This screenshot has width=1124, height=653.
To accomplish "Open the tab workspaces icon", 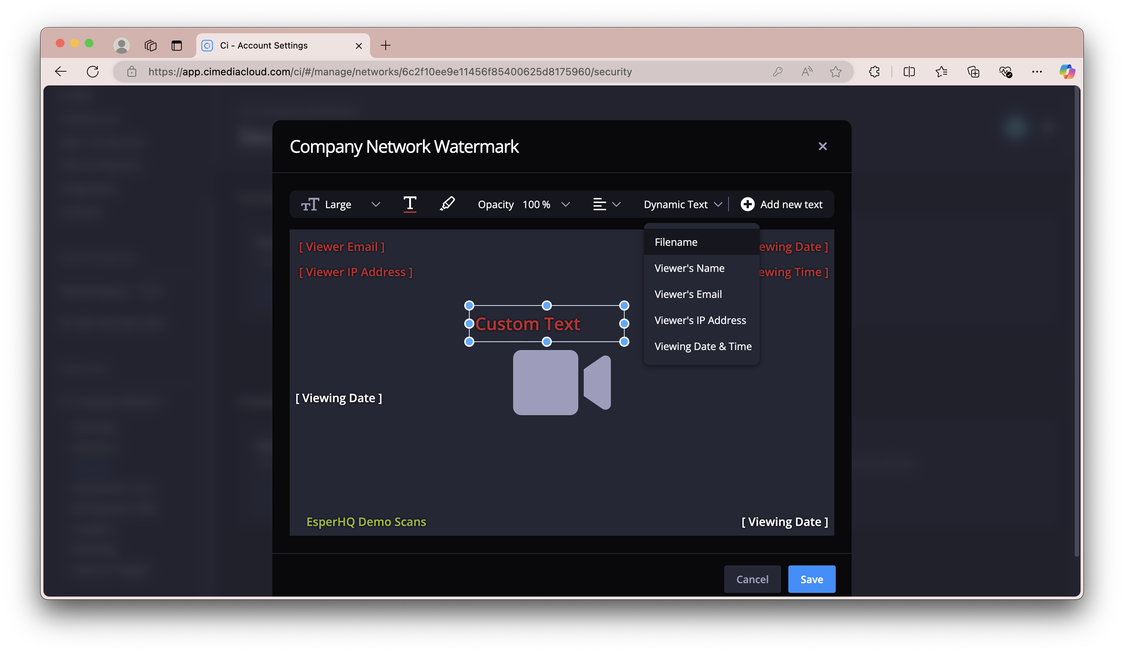I will tap(150, 45).
